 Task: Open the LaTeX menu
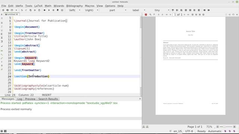click(38, 6)
